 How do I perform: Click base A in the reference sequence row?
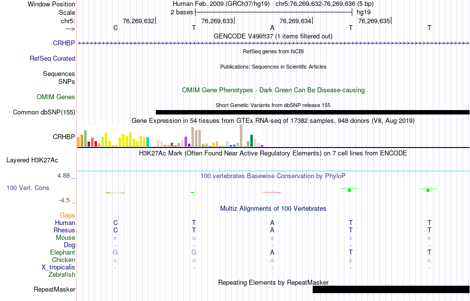tap(272, 28)
